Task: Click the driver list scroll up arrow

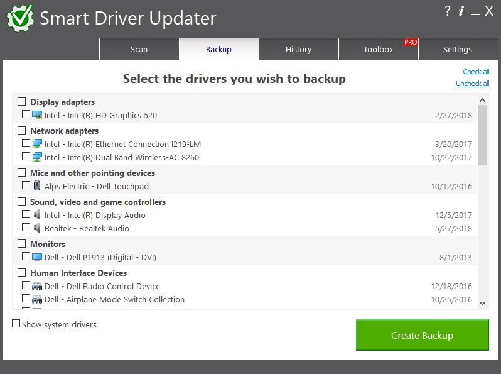Action: click(482, 100)
